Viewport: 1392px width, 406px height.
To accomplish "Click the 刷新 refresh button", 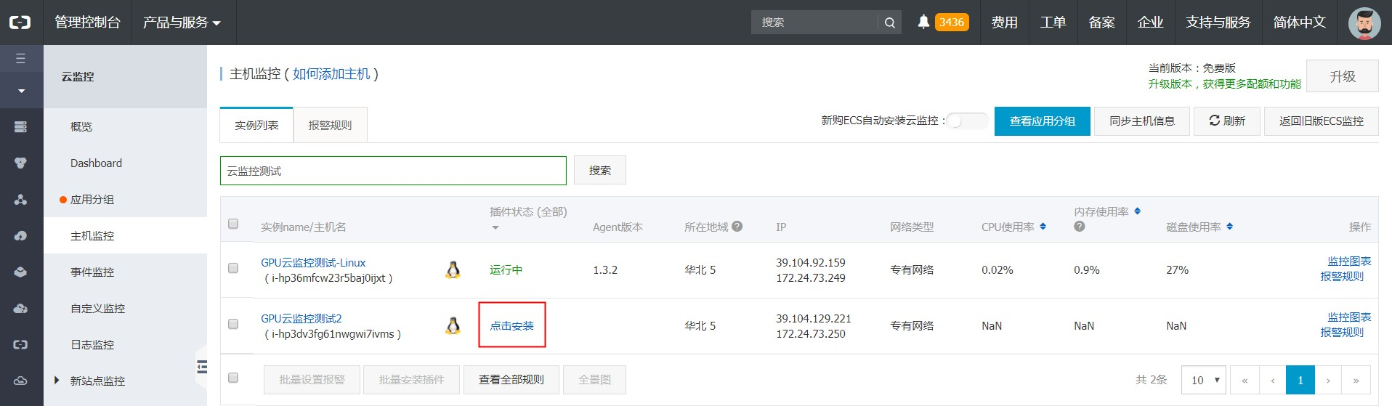I will pos(1226,121).
